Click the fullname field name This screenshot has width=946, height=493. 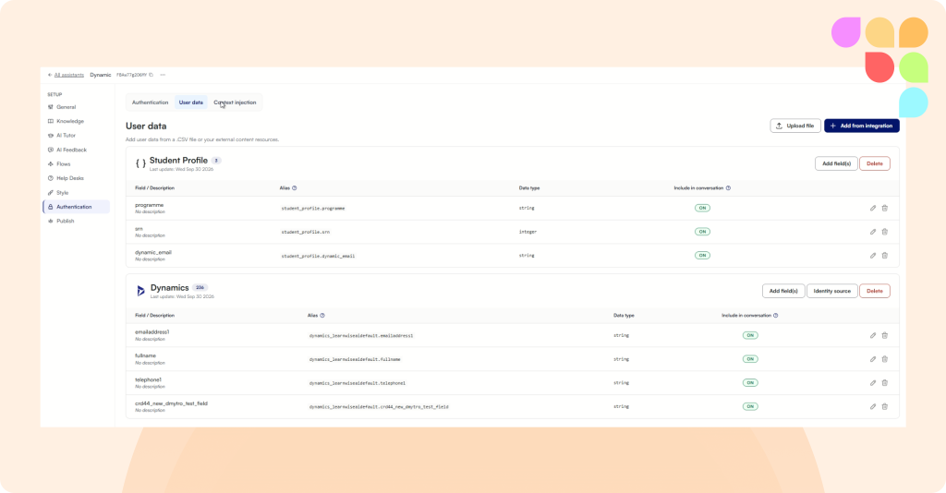145,355
